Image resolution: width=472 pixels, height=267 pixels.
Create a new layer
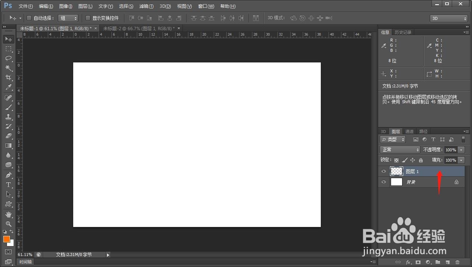448,262
